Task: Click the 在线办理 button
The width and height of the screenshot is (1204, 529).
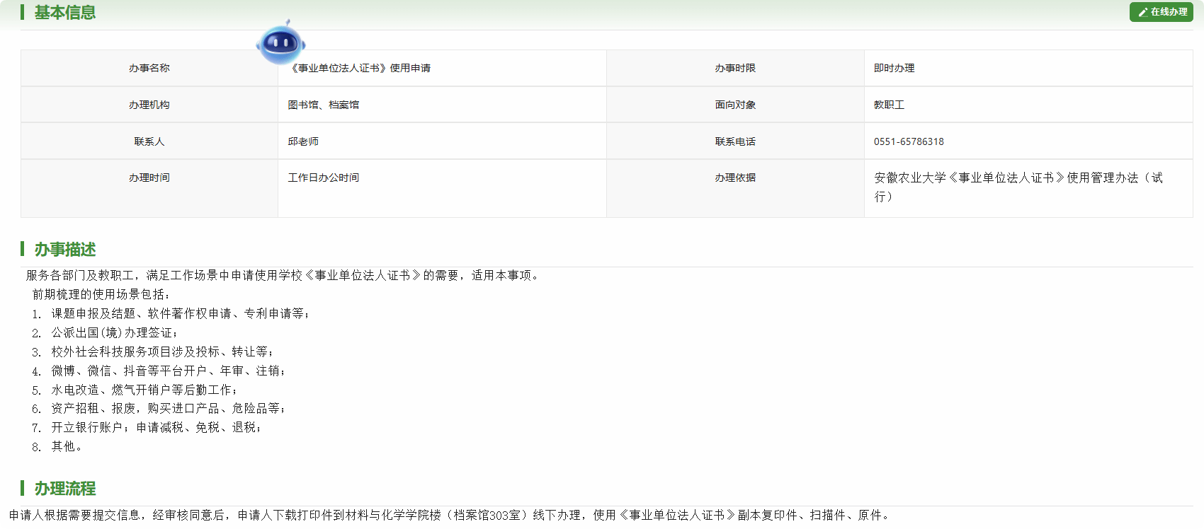Action: [1162, 12]
